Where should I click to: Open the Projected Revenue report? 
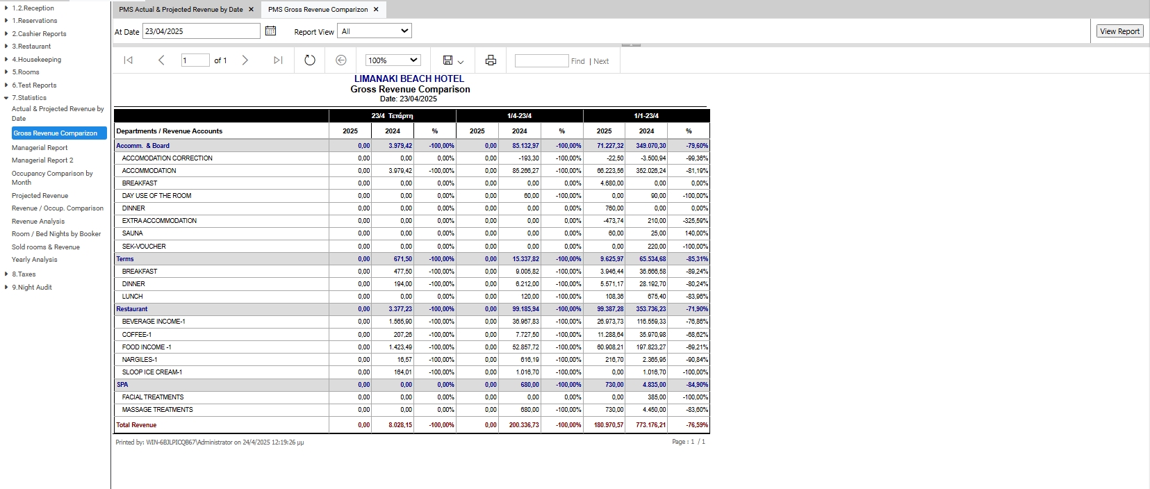[x=40, y=195]
